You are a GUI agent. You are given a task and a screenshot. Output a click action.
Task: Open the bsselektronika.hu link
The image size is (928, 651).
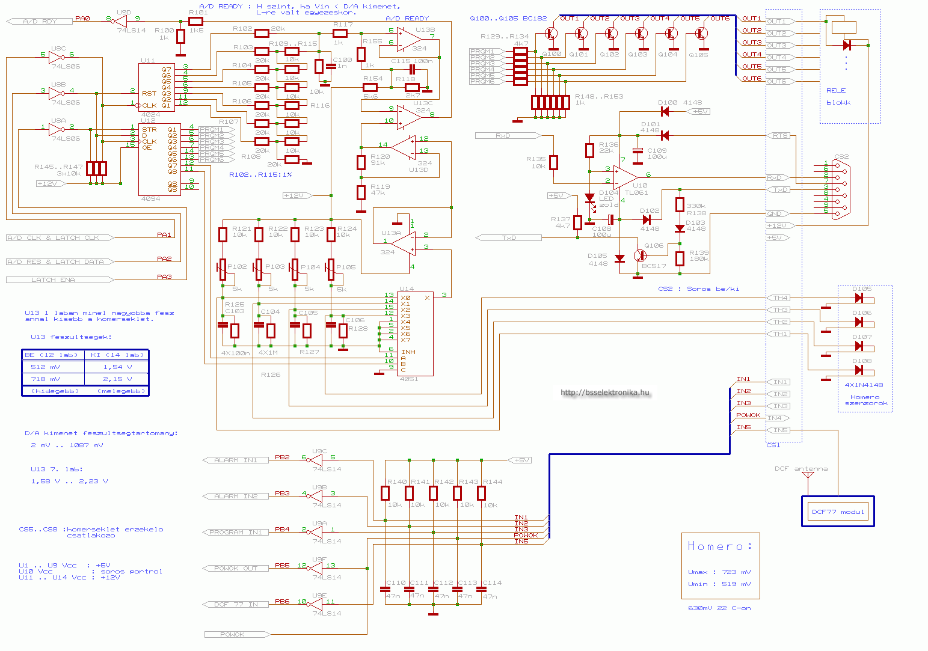coord(605,393)
